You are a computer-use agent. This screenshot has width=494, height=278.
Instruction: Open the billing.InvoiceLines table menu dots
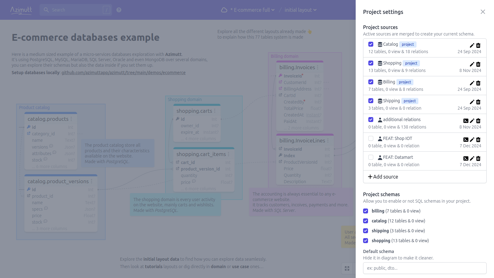(328, 141)
